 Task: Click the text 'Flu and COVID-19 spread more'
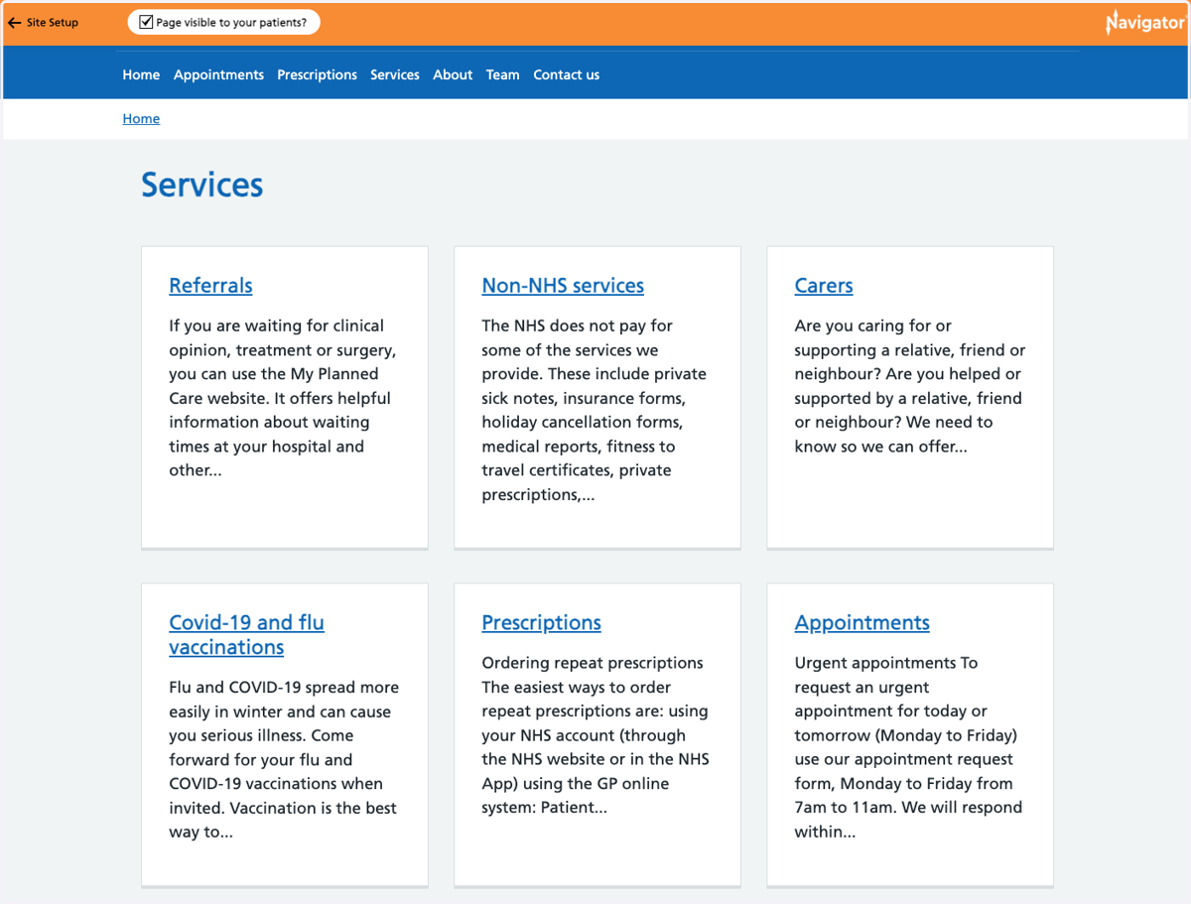(x=284, y=687)
